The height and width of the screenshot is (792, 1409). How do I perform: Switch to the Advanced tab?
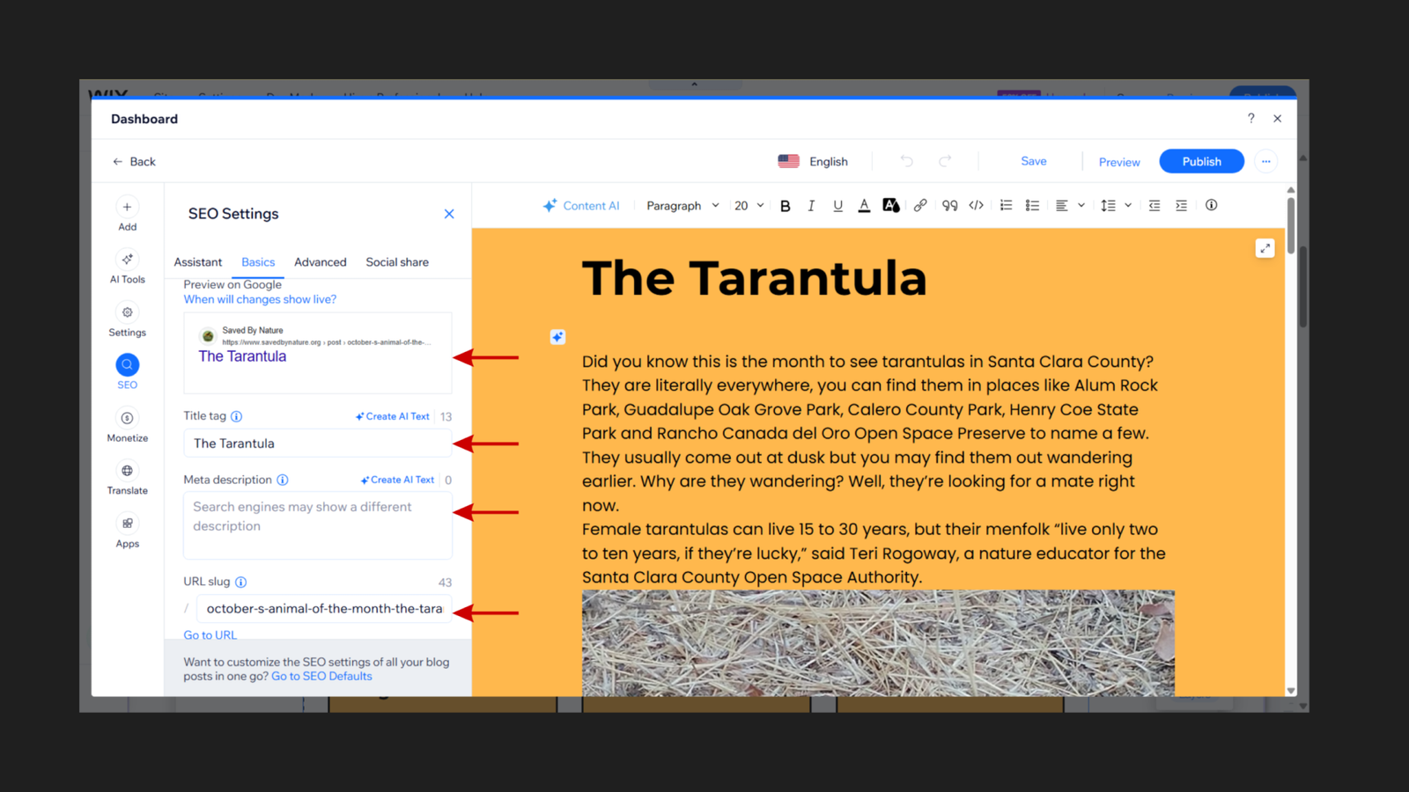click(x=320, y=261)
